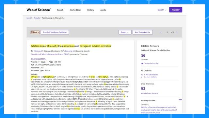This screenshot has height=118, width=209.
Task: Click the Abstract heading
Action: tap(34, 74)
